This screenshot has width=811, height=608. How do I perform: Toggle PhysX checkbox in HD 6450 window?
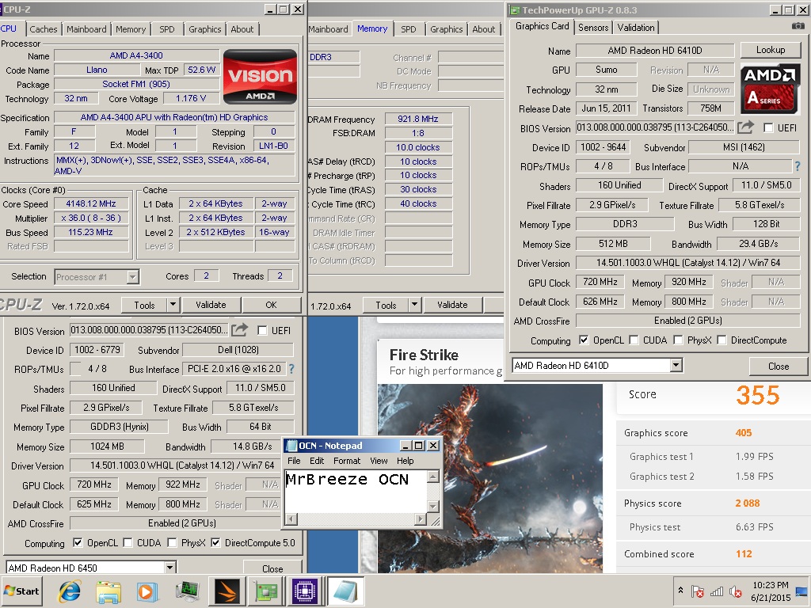coord(172,542)
